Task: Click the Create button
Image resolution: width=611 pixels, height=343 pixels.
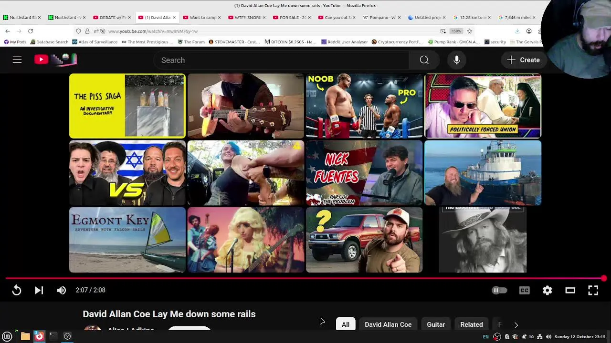Action: [524, 60]
